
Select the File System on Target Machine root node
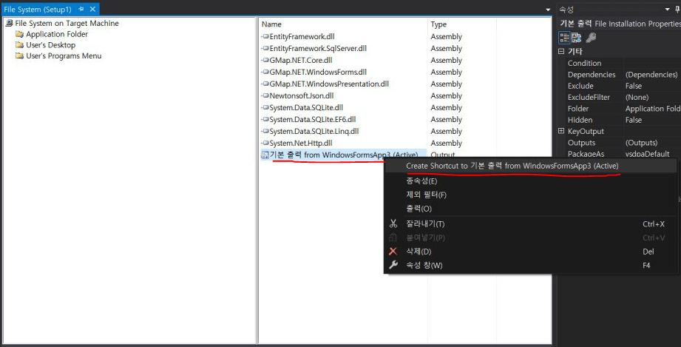(x=67, y=24)
